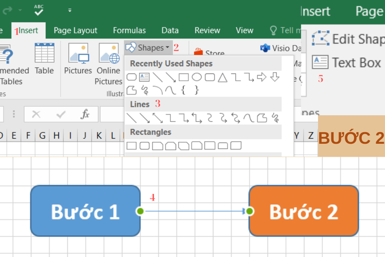Go to the Formulas tab
The image size is (385, 257).
pos(129,30)
